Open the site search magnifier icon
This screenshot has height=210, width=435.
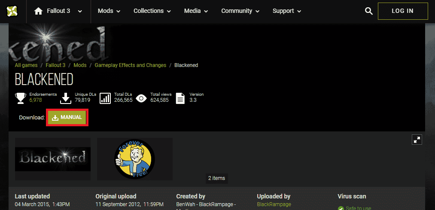tap(369, 11)
